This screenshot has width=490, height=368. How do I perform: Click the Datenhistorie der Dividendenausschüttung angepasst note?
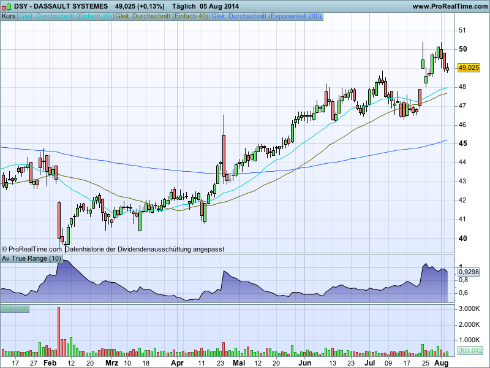pyautogui.click(x=145, y=249)
